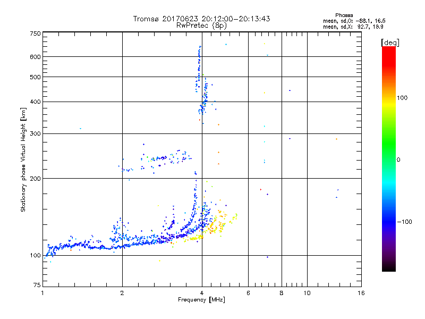
Task: Click the y-axis tick label '300'
Action: pos(36,134)
